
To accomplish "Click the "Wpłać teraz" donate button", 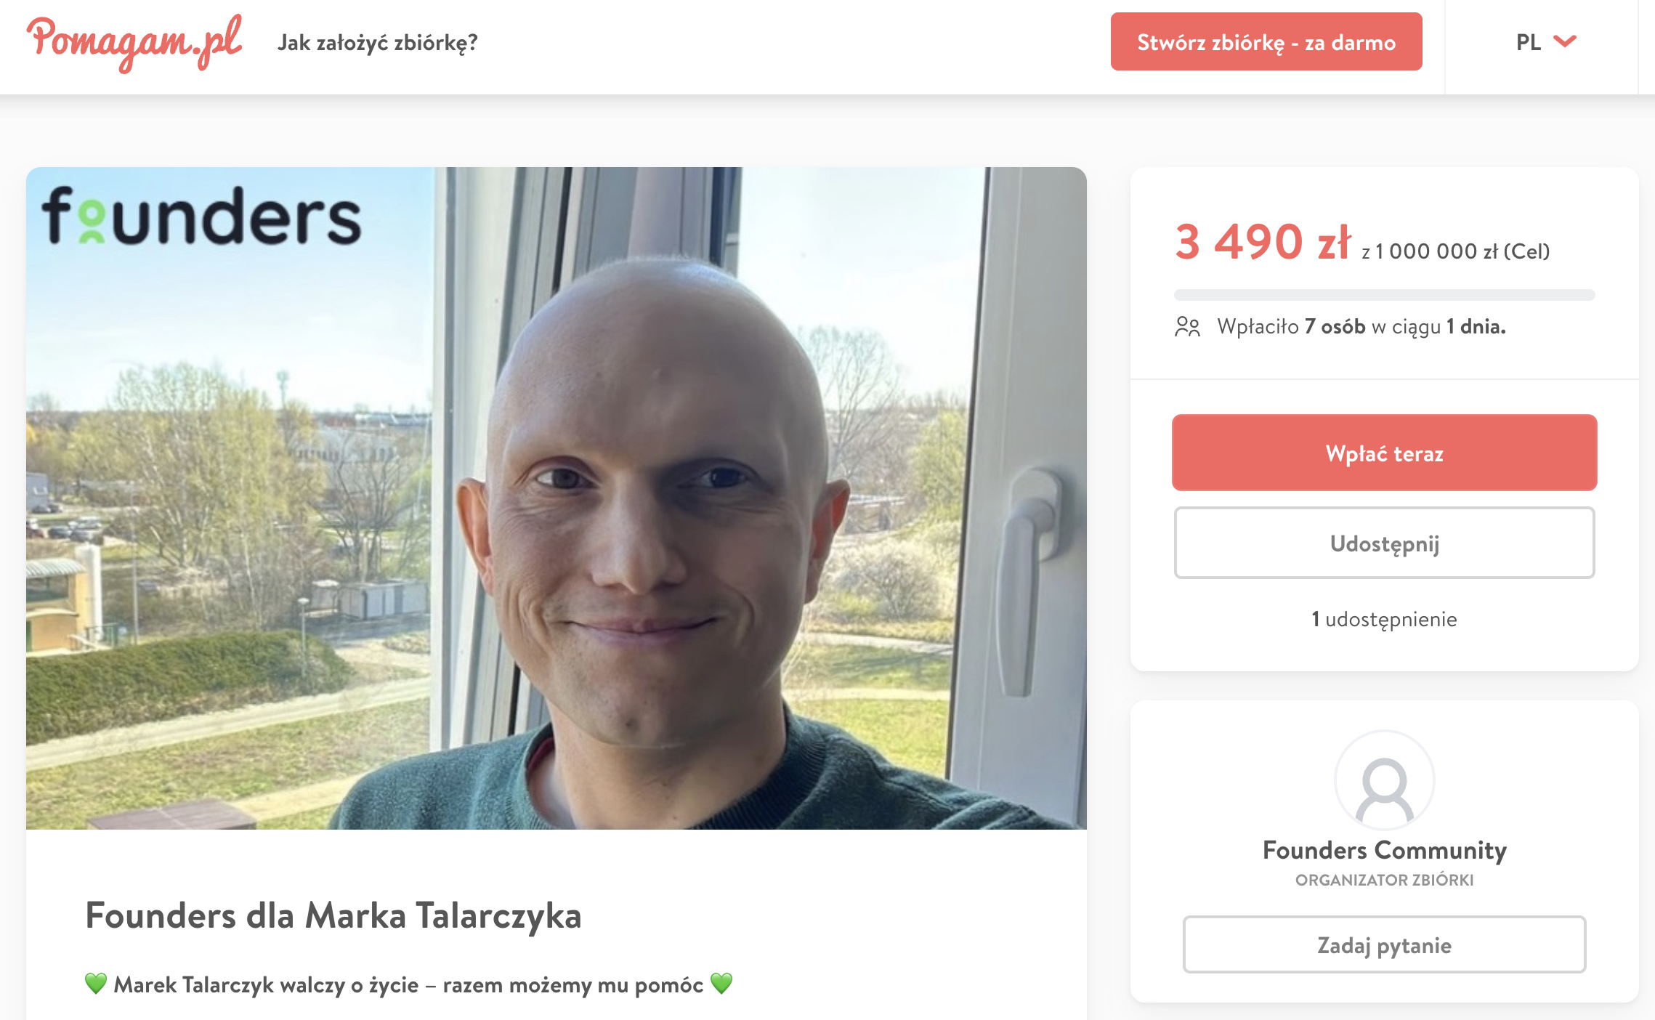I will point(1385,453).
